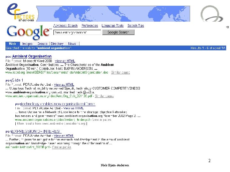This screenshot has width=230, height=172.
Task: Open the Slide 1 PDF result
Action: [x=17, y=80]
